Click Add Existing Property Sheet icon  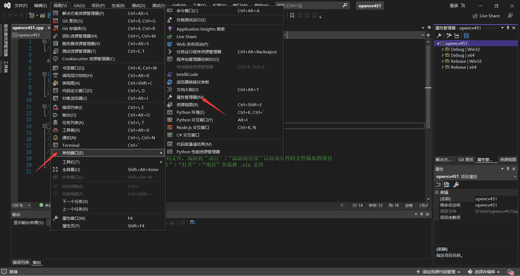457,36
